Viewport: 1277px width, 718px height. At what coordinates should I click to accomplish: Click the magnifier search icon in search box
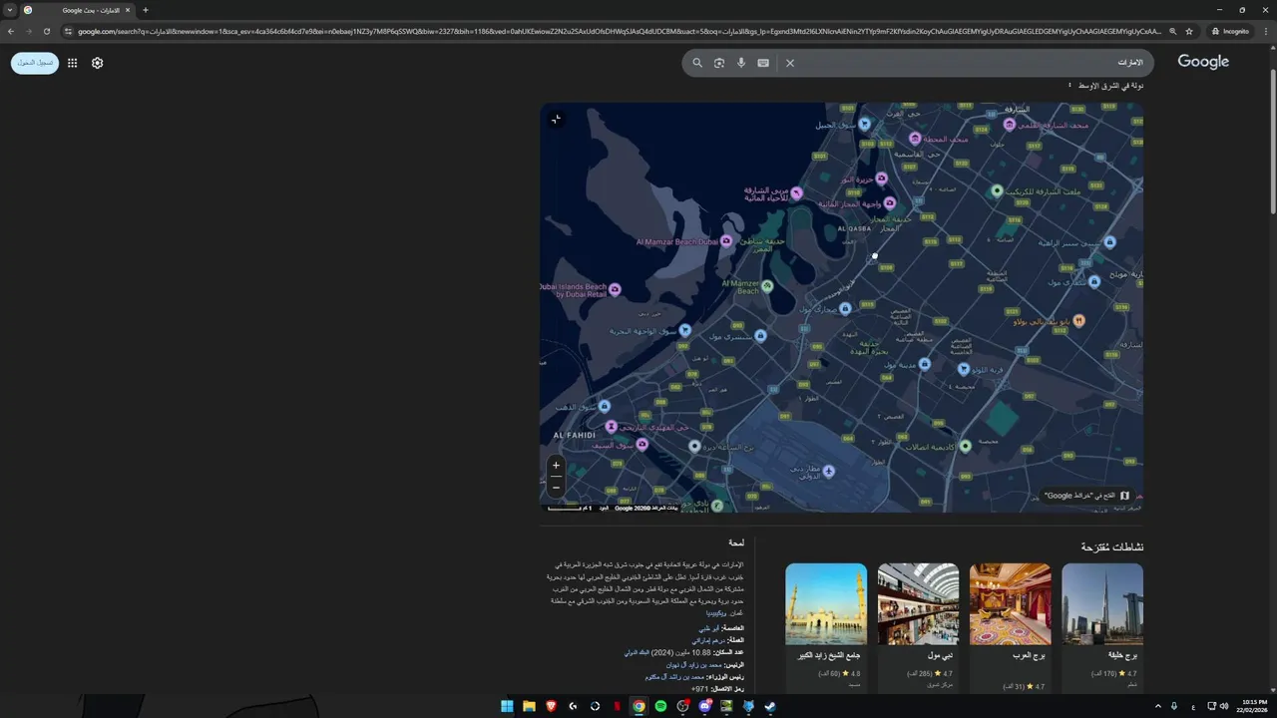[697, 63]
